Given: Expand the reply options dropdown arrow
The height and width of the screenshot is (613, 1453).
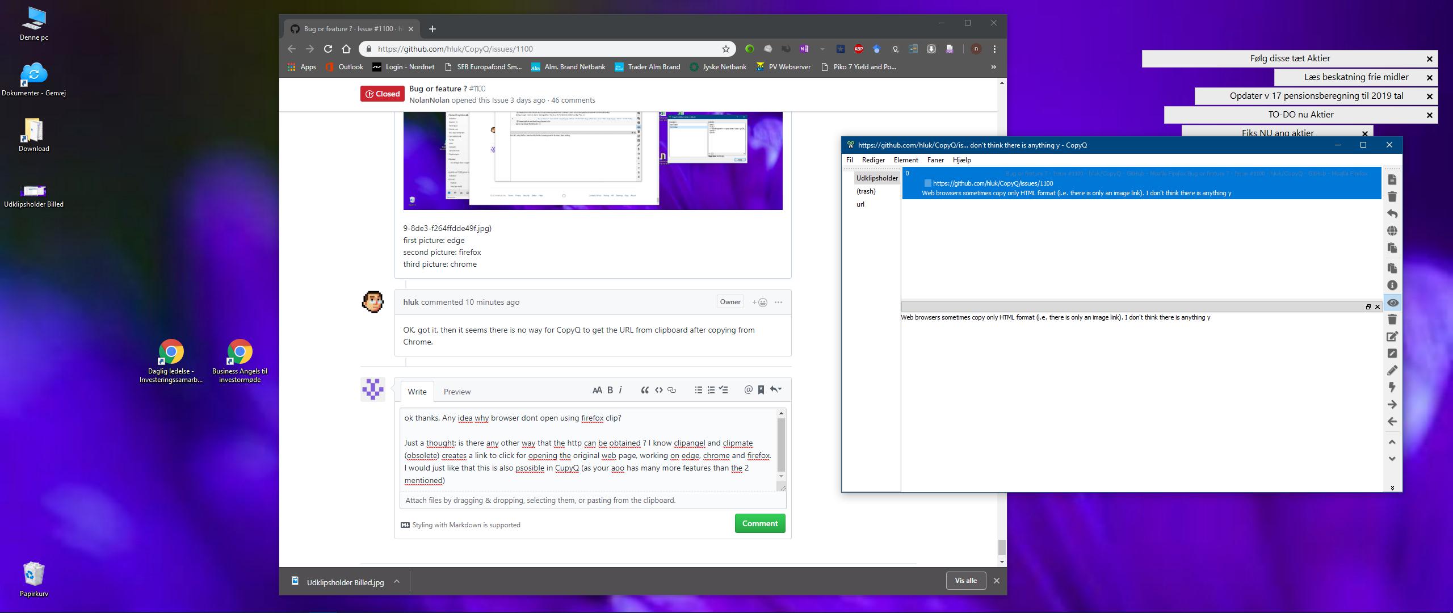Looking at the screenshot, I should coord(776,390).
